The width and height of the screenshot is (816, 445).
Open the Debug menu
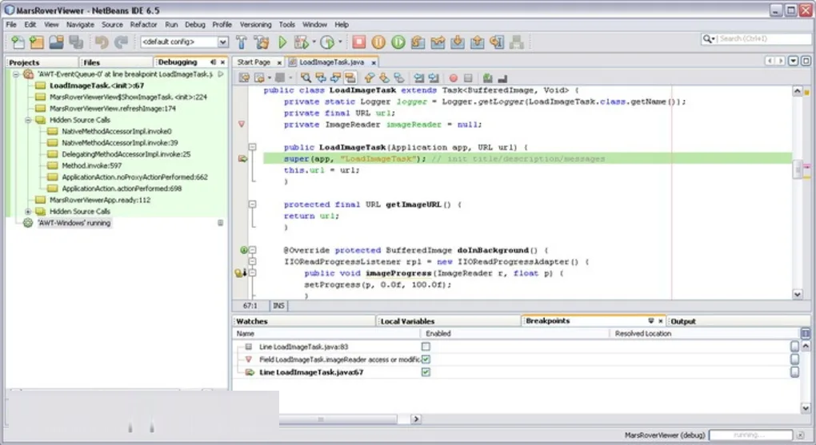[195, 25]
